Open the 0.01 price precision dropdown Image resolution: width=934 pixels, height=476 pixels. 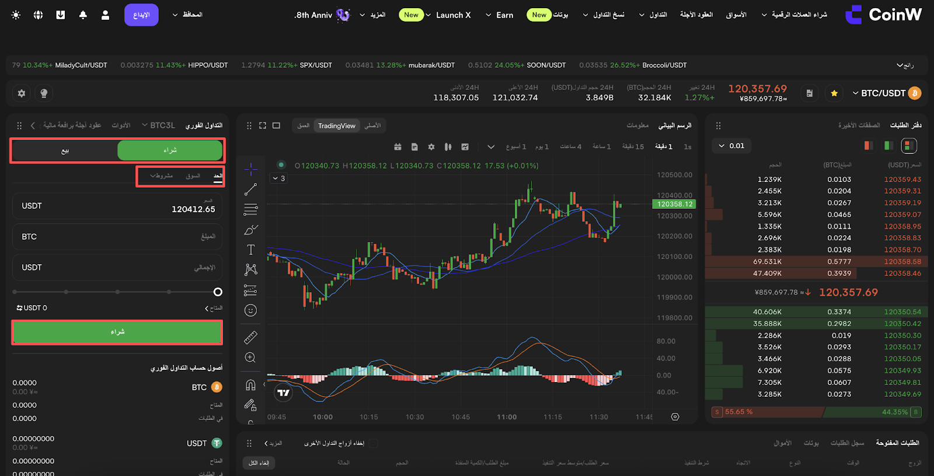(x=731, y=146)
